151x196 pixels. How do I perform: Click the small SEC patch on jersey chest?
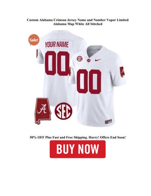coord(80,58)
